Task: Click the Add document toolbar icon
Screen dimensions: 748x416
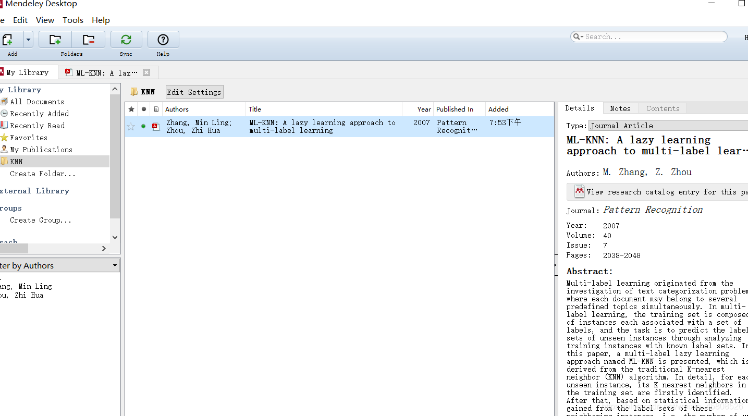Action: (x=8, y=40)
